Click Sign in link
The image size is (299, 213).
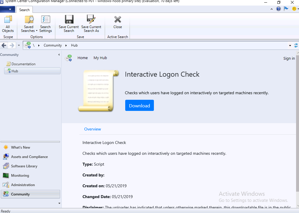point(289,58)
